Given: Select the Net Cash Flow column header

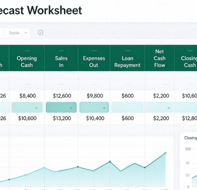Looking at the screenshot, I should click(x=159, y=58).
